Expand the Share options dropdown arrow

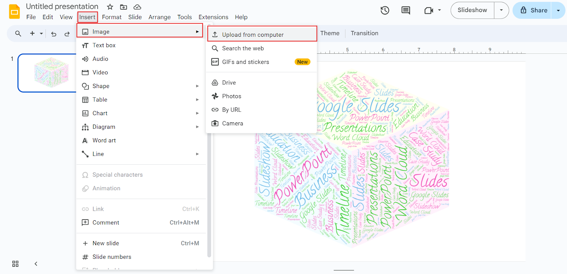click(558, 10)
